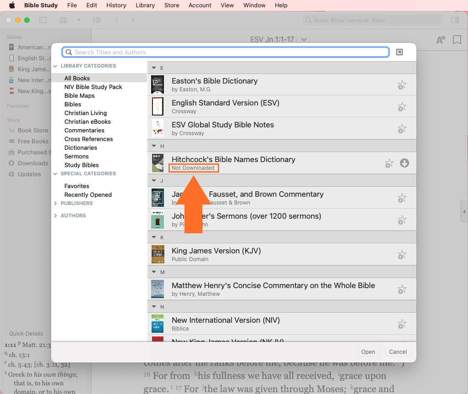Expand the Authors section
The image size is (468, 394).
[56, 215]
